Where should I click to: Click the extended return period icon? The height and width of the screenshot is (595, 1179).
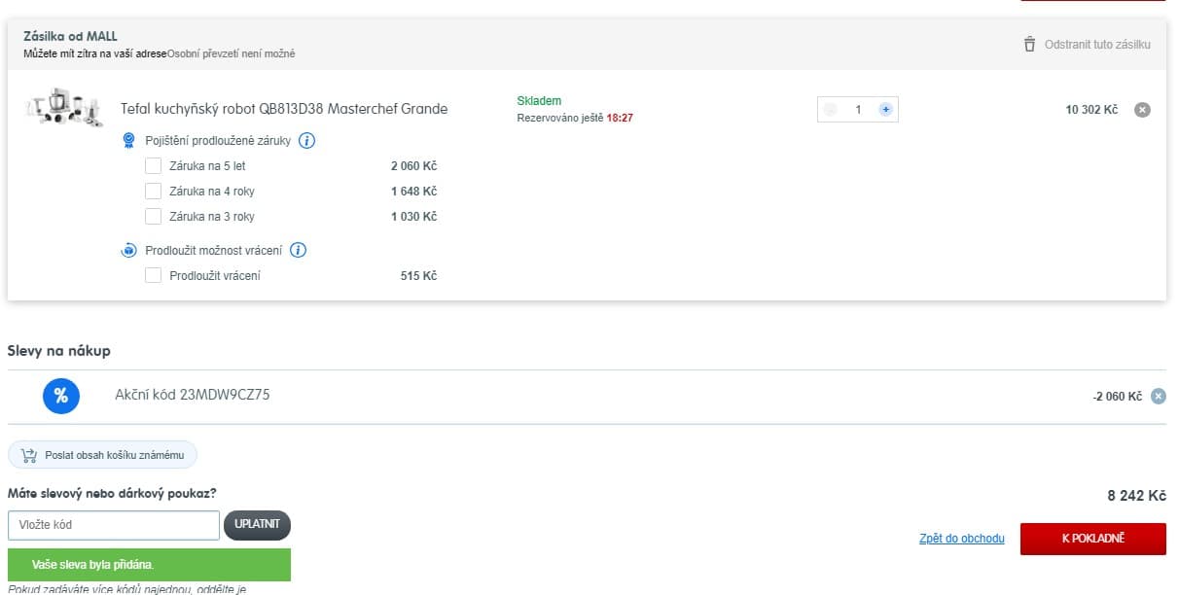(129, 250)
